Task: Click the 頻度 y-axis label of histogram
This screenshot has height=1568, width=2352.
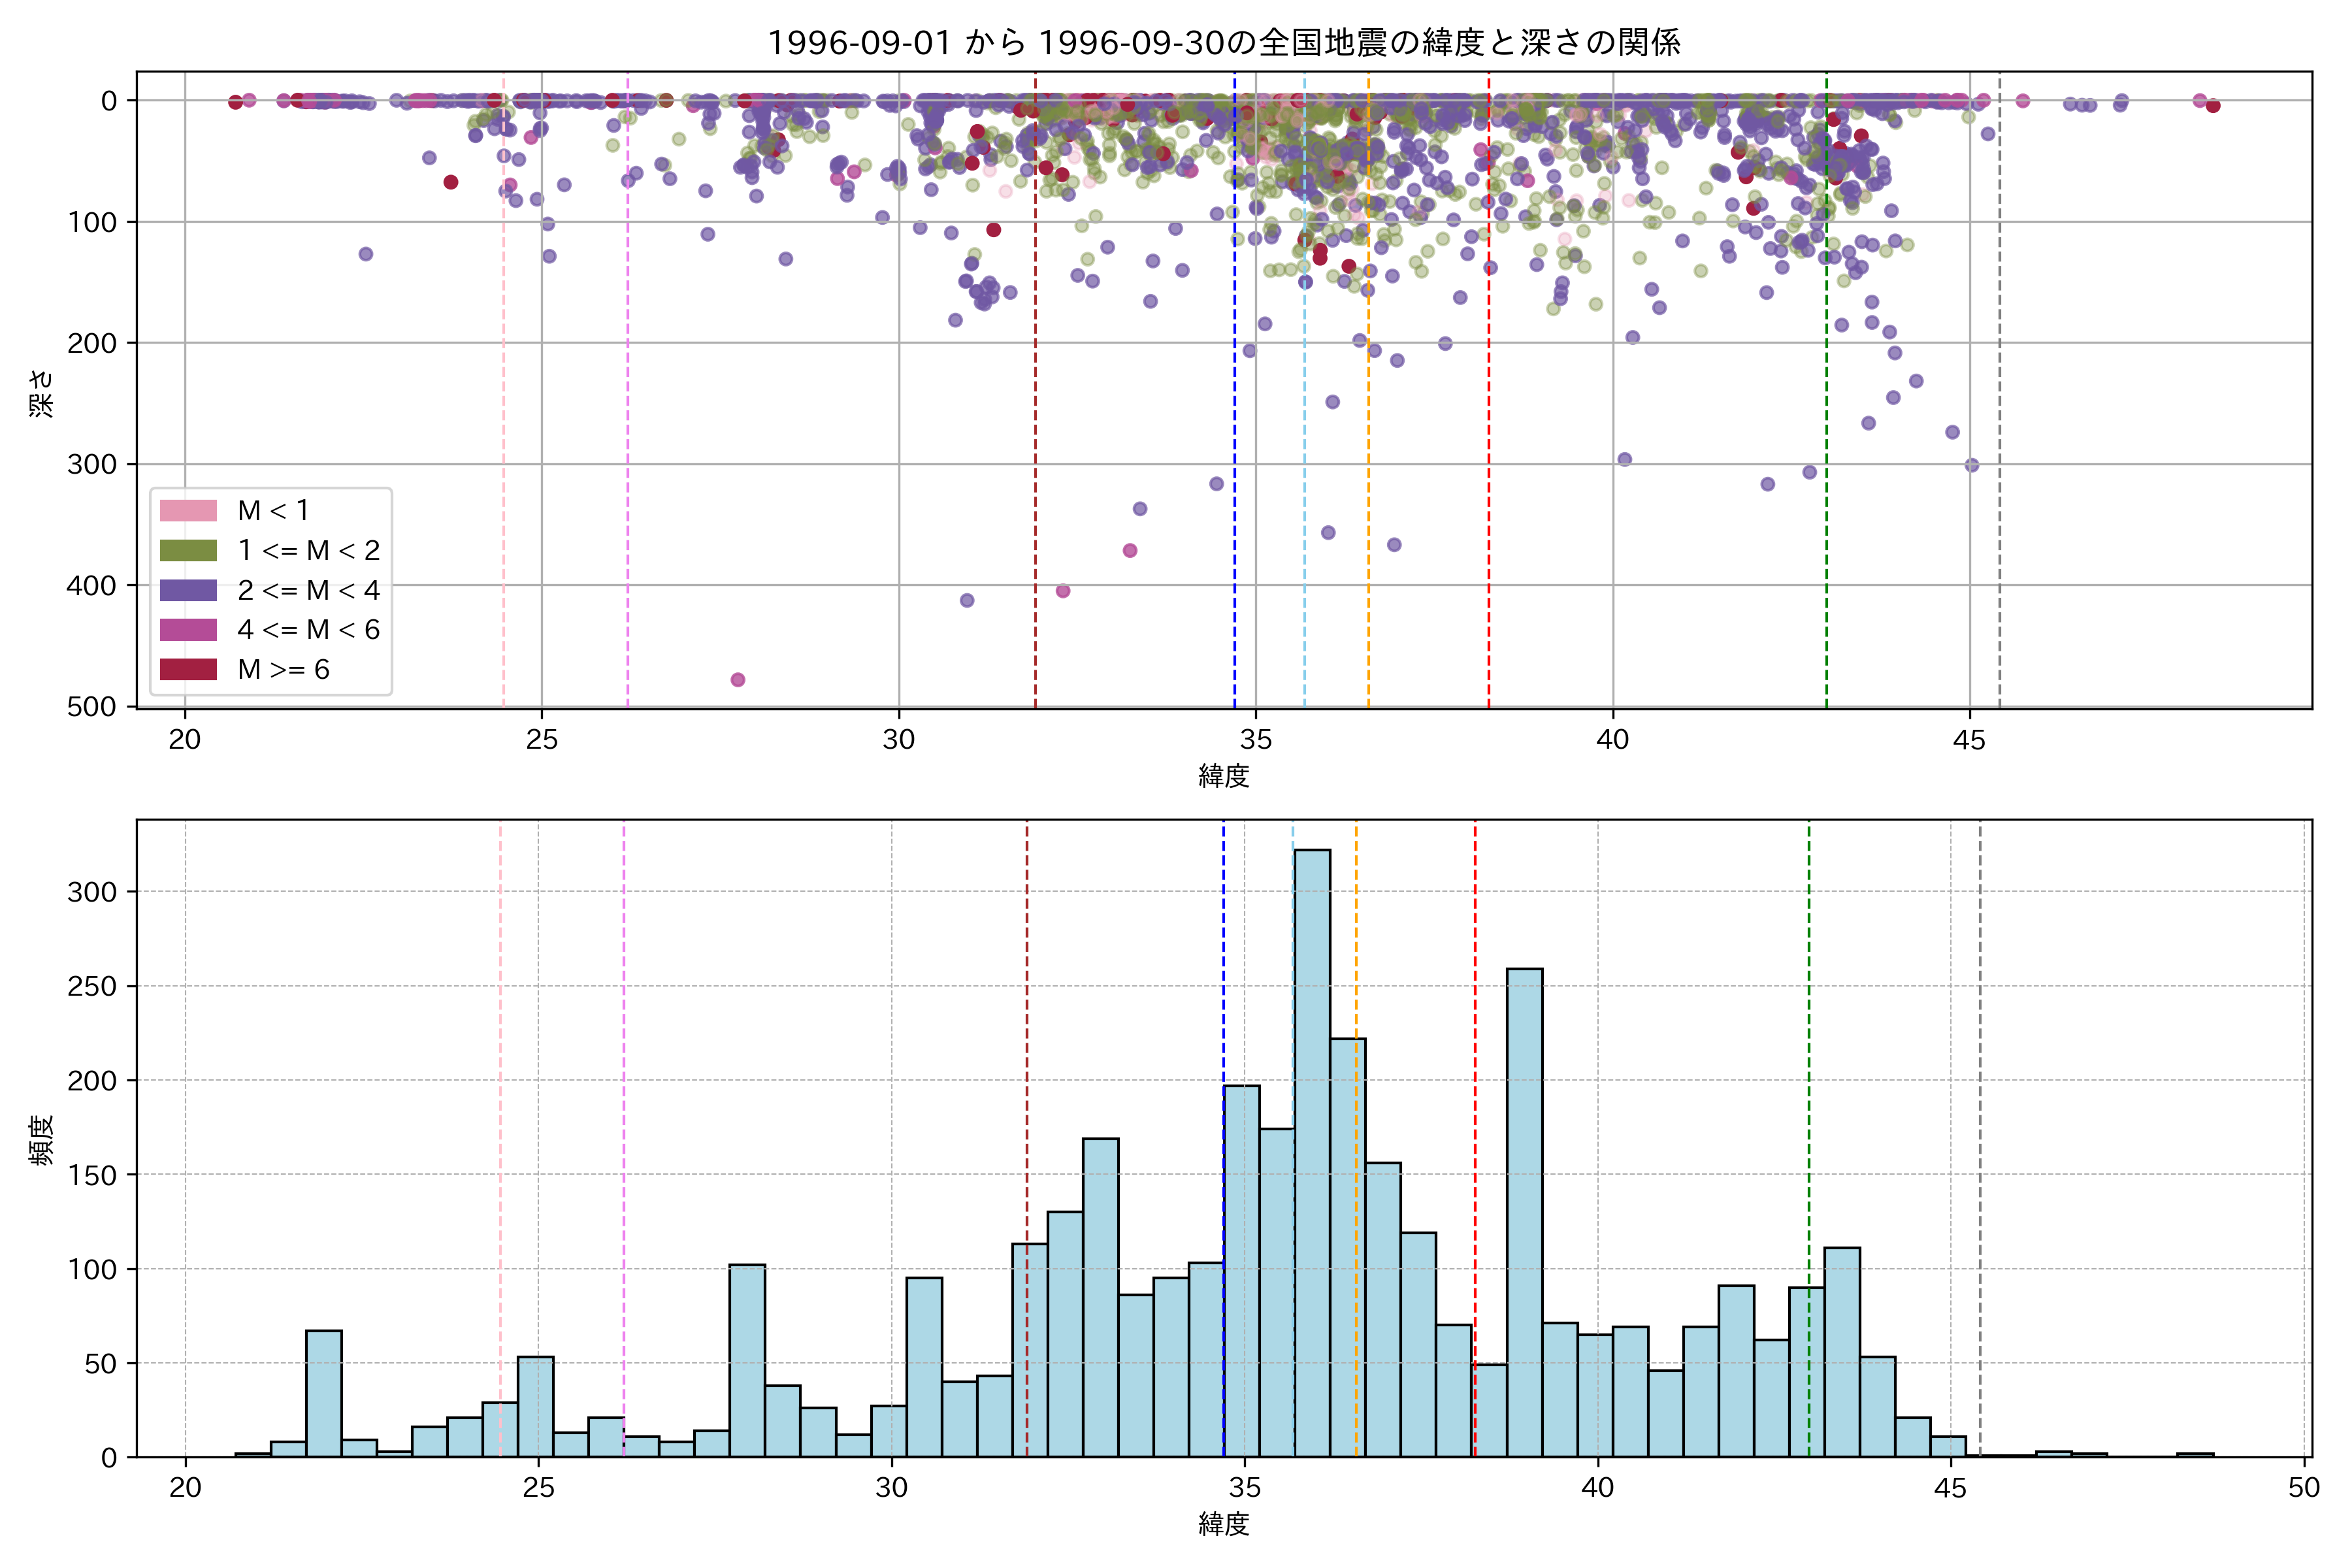Action: 40,1140
